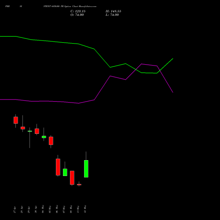Image resolution: width=220 pixels, height=220 pixels.
Task: Click the tiny red candlestick for 11 May
Action: 79,184
